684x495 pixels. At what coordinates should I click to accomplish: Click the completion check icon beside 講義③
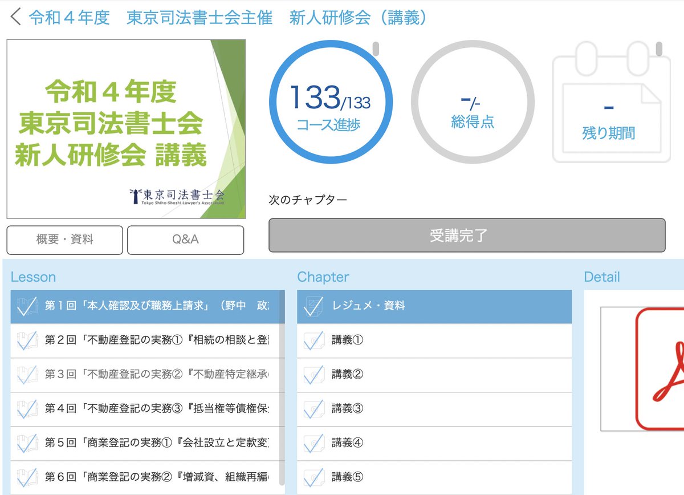[314, 408]
